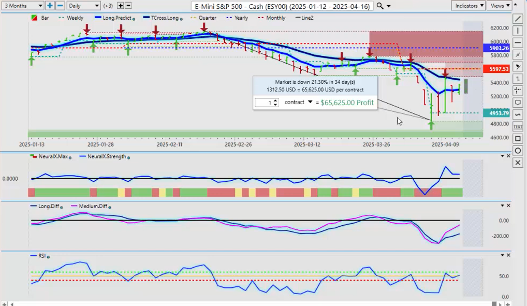Close the RSI indicator panel
The width and height of the screenshot is (527, 306).
point(508,255)
